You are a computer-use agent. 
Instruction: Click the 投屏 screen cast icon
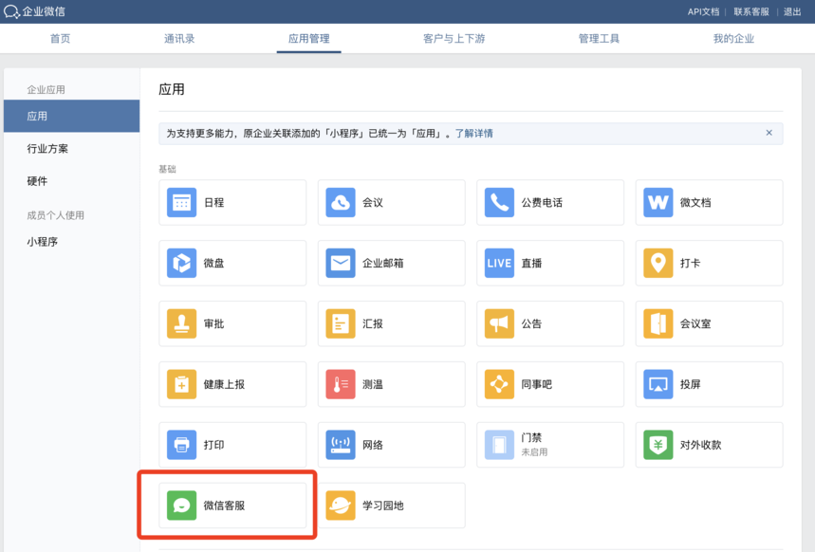658,384
